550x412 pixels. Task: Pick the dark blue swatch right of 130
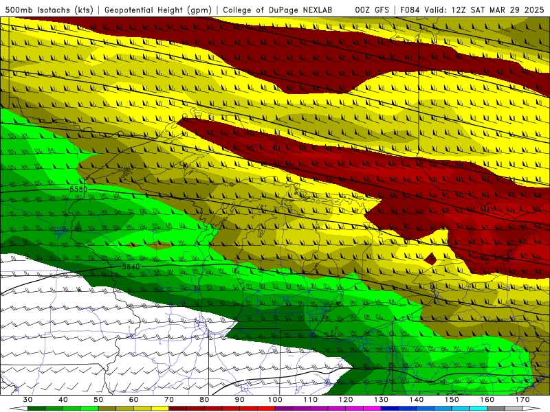point(390,409)
